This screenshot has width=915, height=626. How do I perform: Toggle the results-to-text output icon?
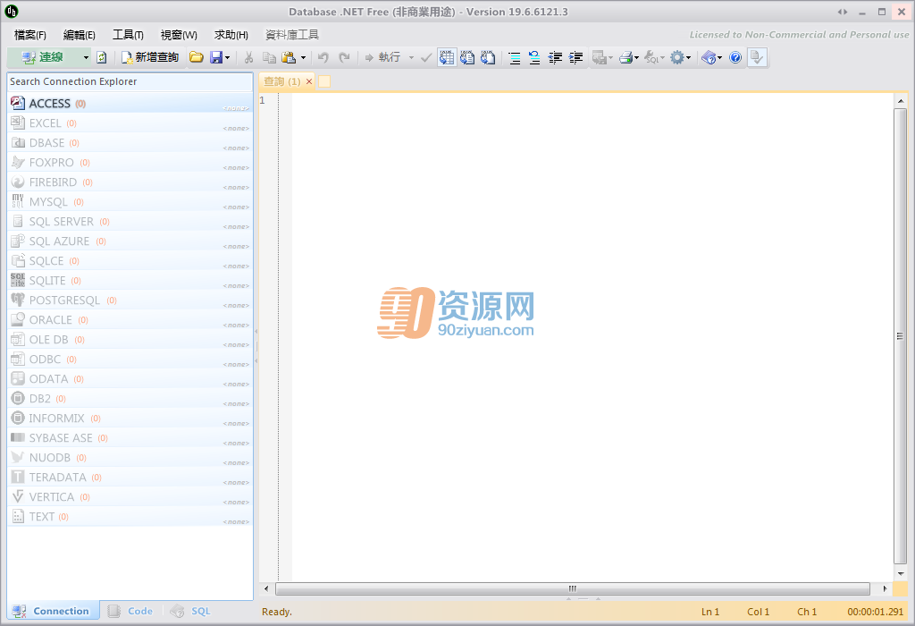[467, 57]
